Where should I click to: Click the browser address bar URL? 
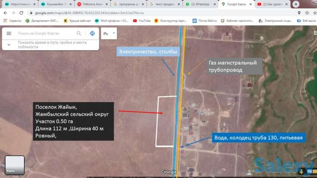[x=89, y=13]
